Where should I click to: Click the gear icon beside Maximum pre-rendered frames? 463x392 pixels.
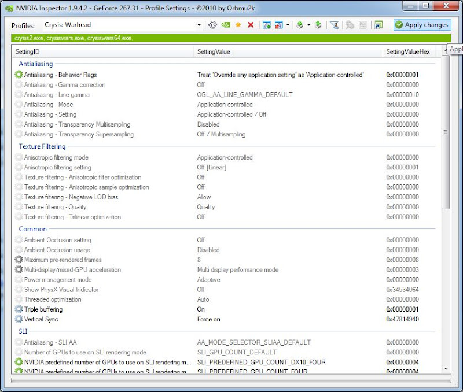(19, 260)
